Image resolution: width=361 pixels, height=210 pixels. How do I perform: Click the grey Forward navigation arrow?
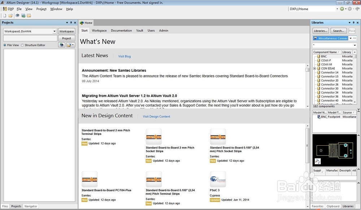pyautogui.click(x=350, y=9)
